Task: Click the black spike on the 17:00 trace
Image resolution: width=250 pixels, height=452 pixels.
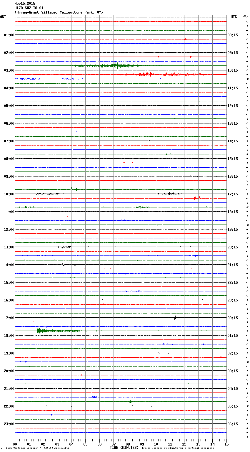Action: coord(175,318)
